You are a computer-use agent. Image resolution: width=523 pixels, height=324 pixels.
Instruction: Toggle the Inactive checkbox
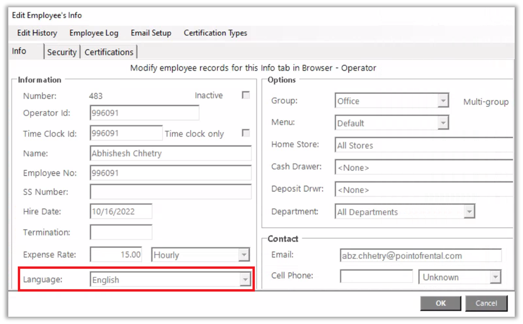point(246,95)
